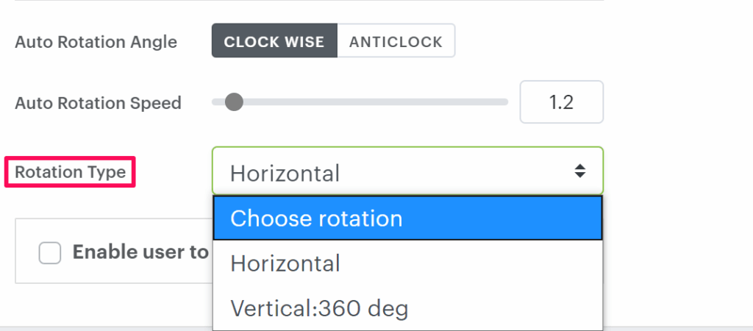753x331 pixels.
Task: Click the up-down arrow icon in Rotation Type select
Action: [580, 171]
